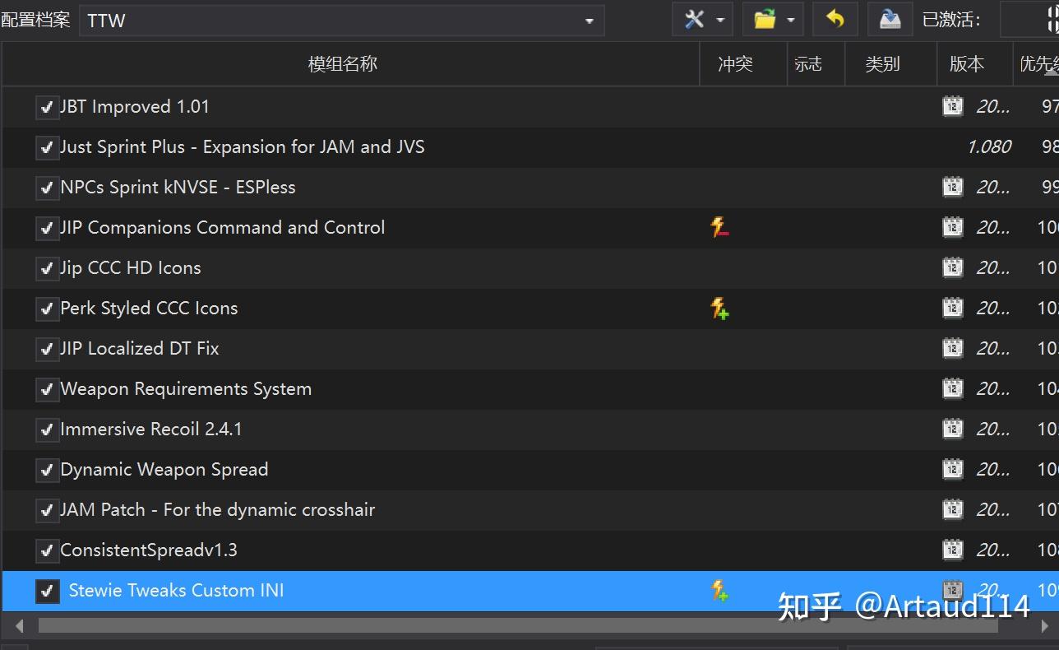Sort mods by 模组名称 column header
Screen dimensions: 1059x650
click(342, 63)
